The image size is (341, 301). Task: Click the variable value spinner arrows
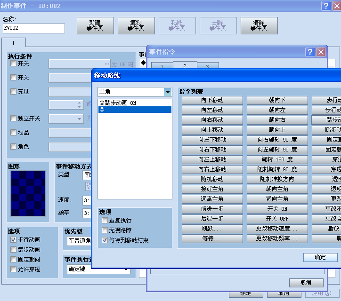pos(80,105)
